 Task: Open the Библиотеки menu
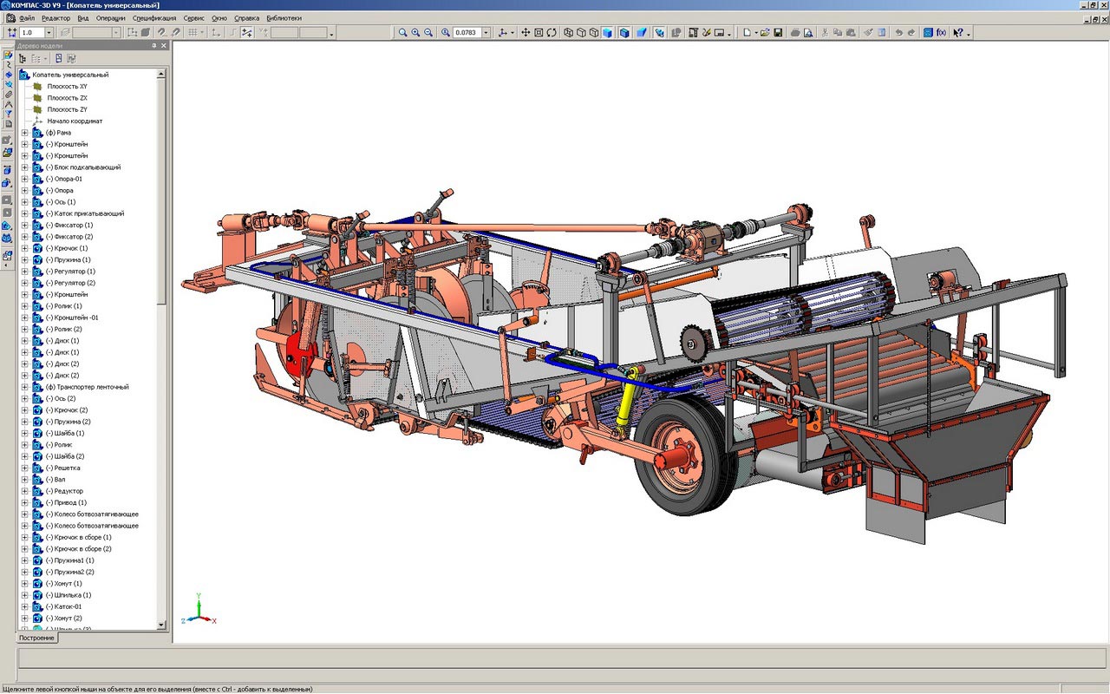(x=284, y=18)
